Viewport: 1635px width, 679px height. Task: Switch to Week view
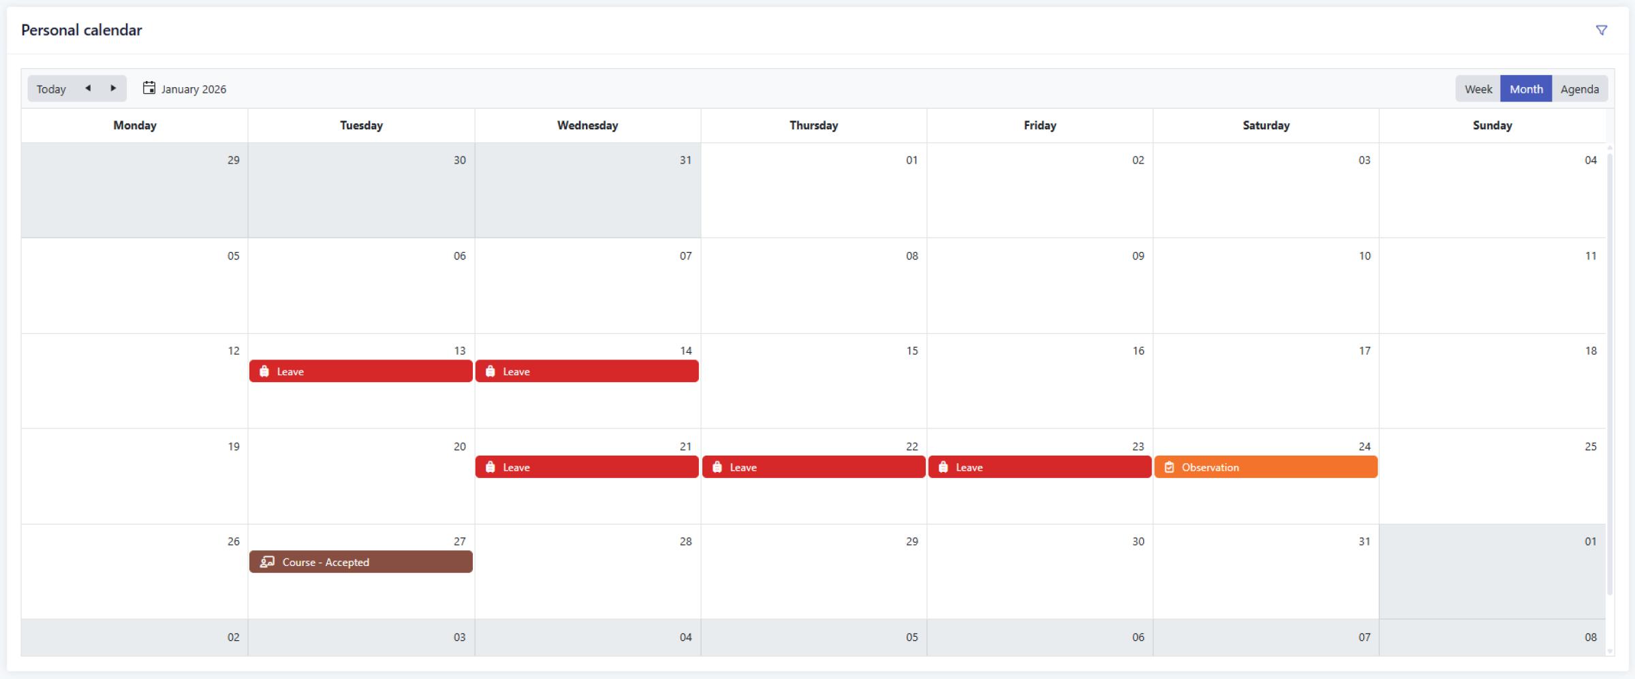tap(1478, 89)
